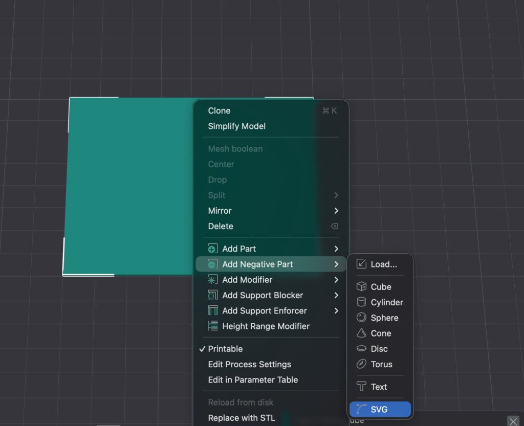Image resolution: width=524 pixels, height=426 pixels.
Task: Click Height Range Modifier option
Action: click(266, 326)
